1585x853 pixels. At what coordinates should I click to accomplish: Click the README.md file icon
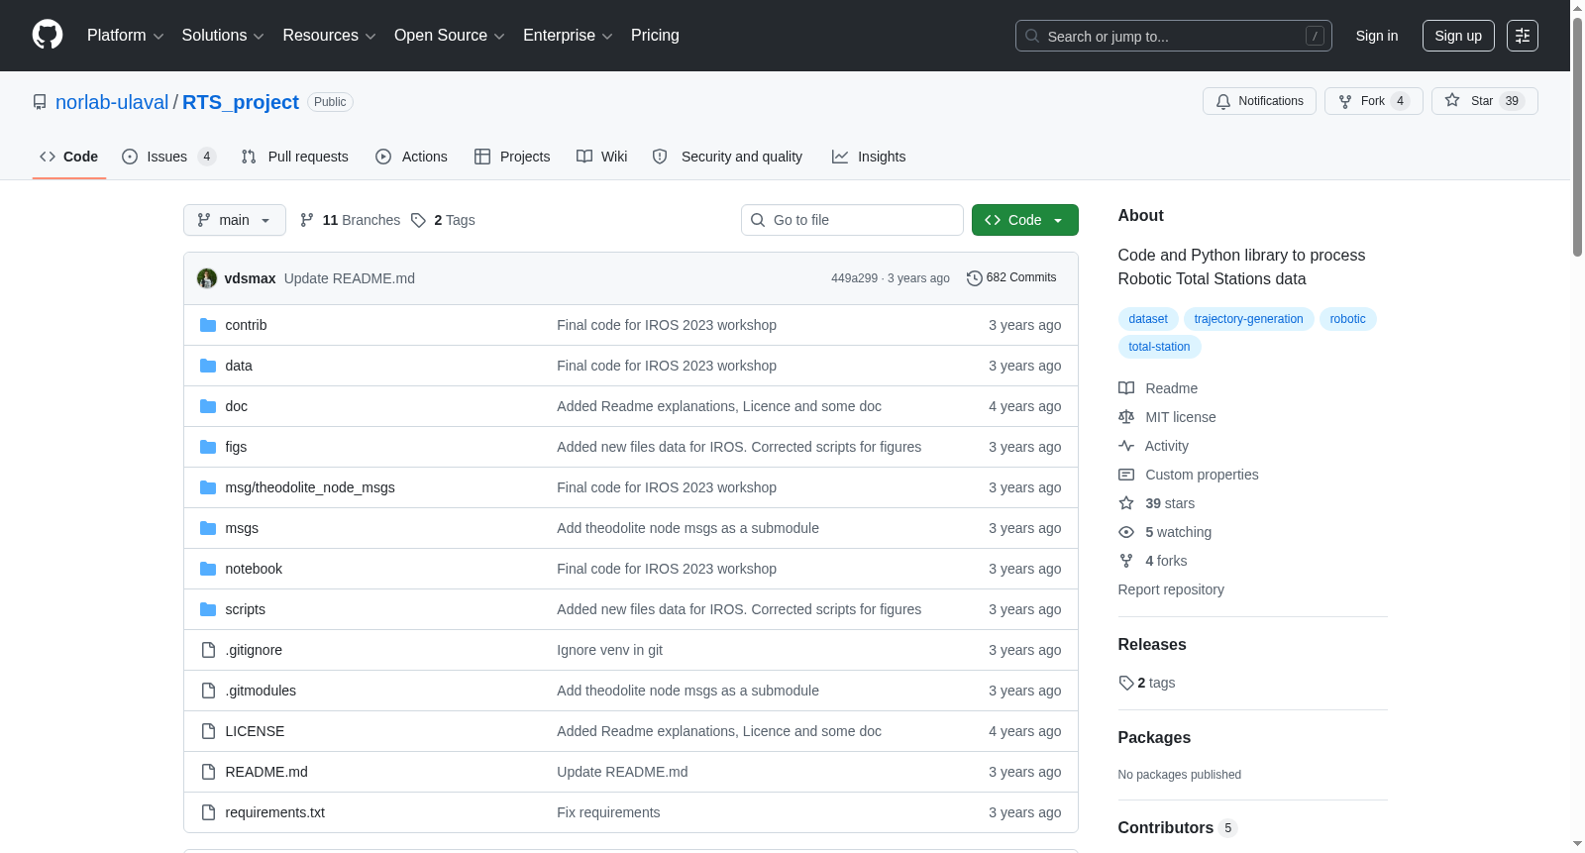click(x=208, y=772)
